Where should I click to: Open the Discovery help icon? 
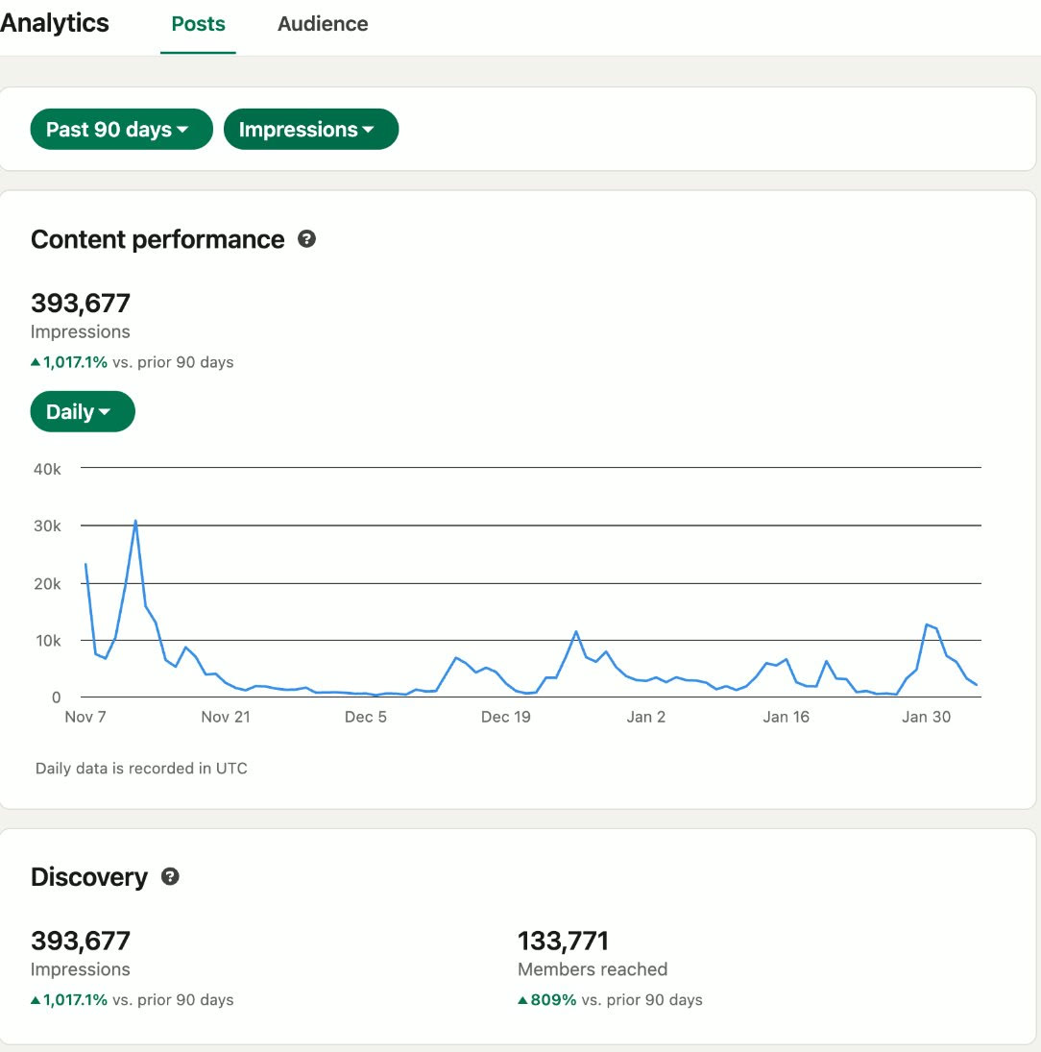170,876
